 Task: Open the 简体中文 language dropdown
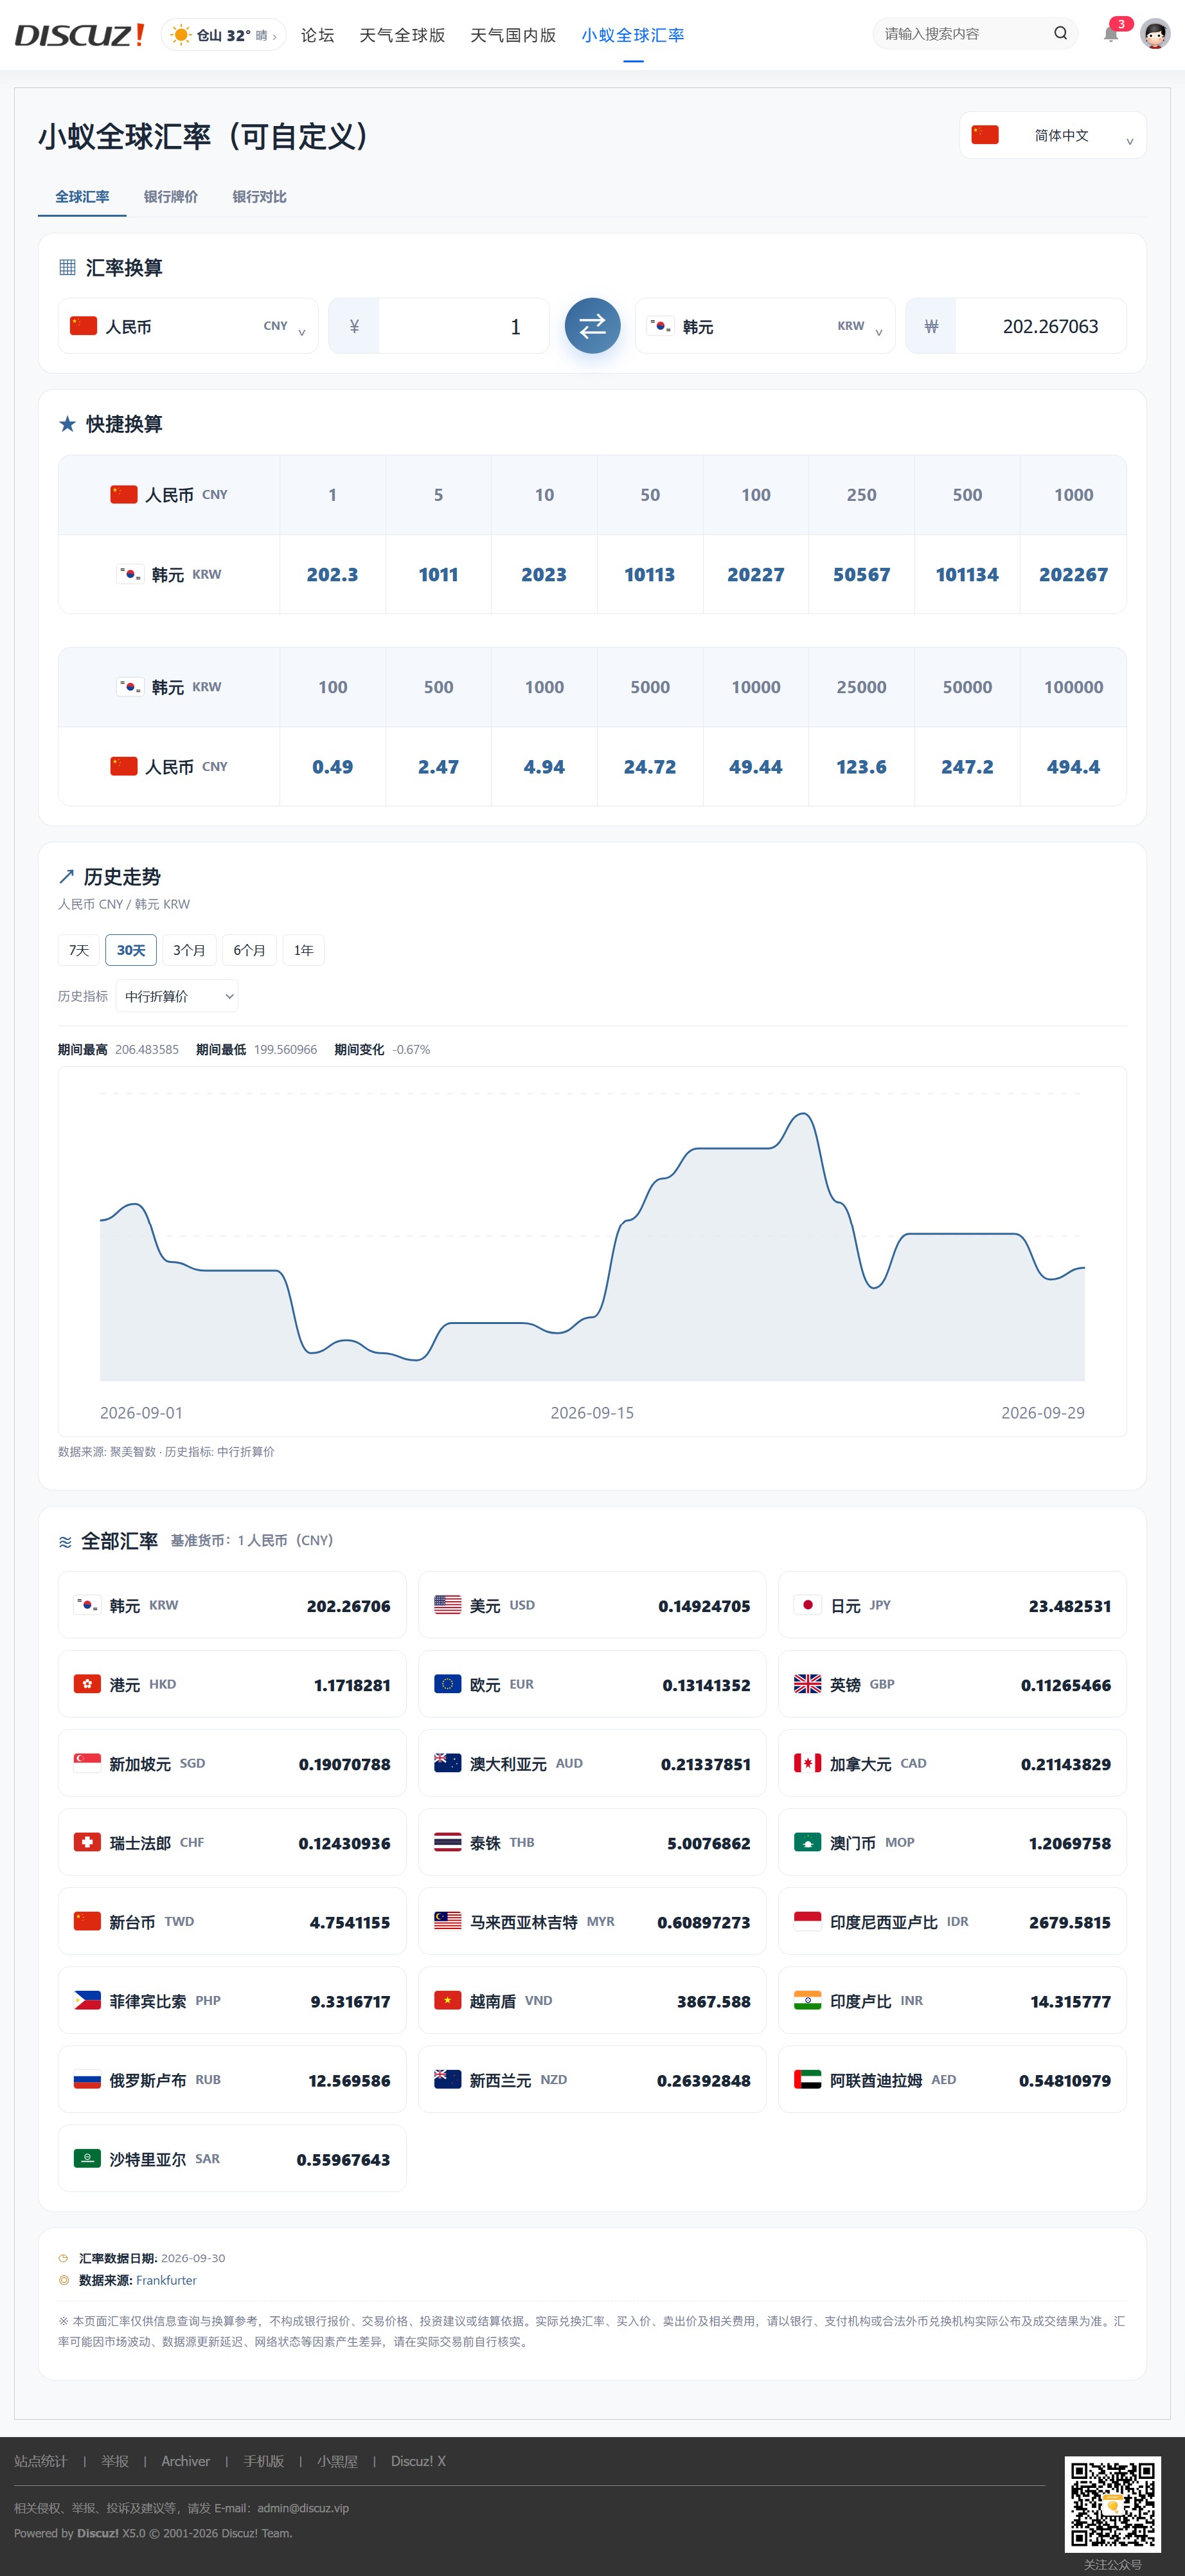click(x=1053, y=135)
